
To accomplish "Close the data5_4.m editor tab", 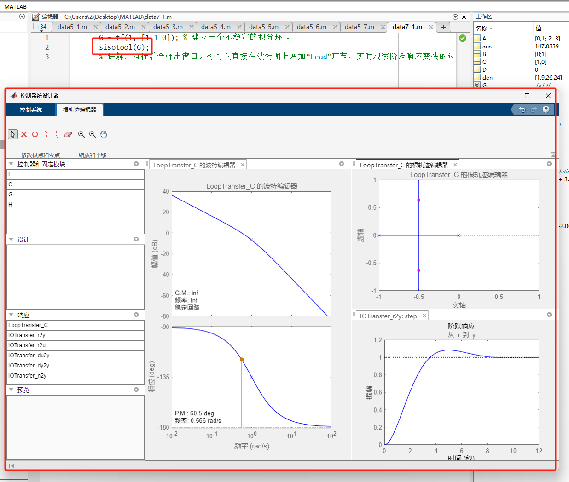I will click(239, 27).
